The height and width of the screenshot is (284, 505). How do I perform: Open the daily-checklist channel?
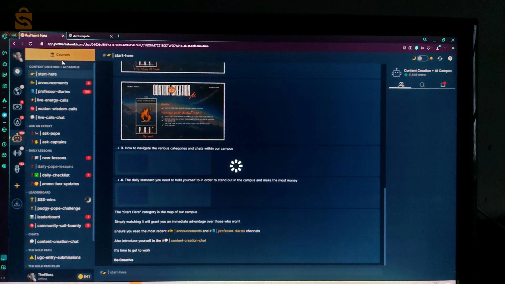click(55, 175)
